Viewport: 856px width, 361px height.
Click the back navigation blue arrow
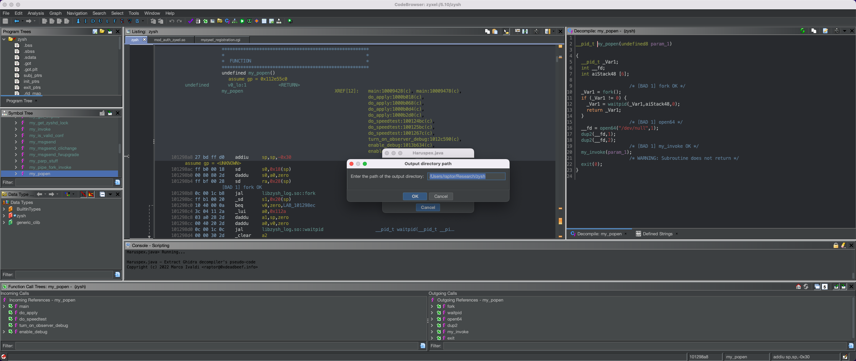pyautogui.click(x=16, y=21)
